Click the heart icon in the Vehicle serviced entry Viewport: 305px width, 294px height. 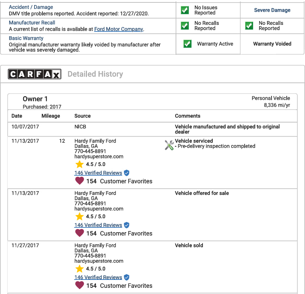(79, 181)
